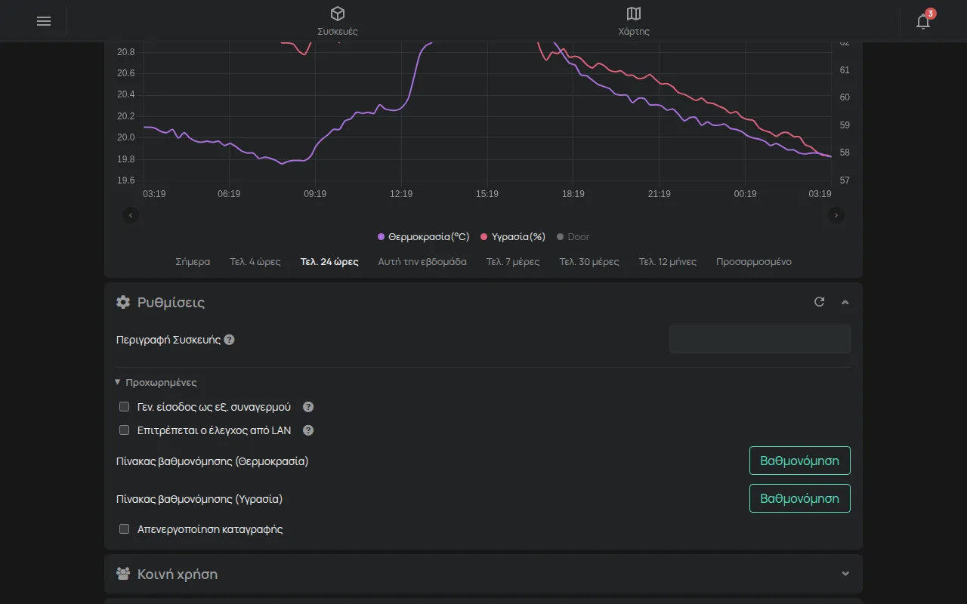Collapse the Ρυθμίσεις panel chevron
967x604 pixels.
(x=845, y=302)
